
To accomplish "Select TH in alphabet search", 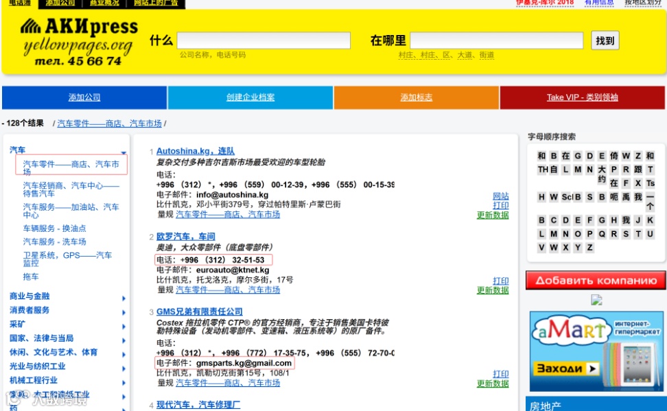I will pyautogui.click(x=543, y=169).
